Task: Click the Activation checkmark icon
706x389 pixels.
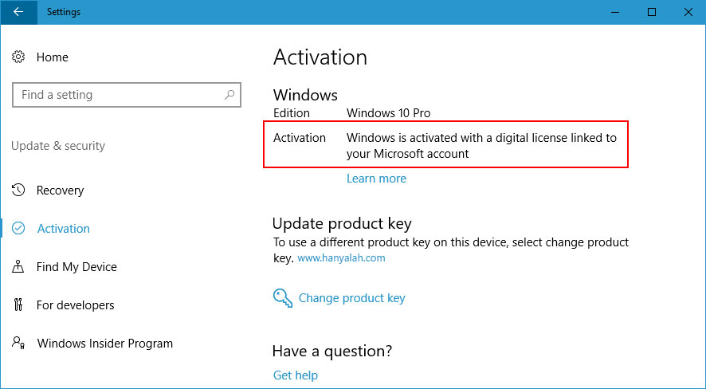Action: (18, 229)
